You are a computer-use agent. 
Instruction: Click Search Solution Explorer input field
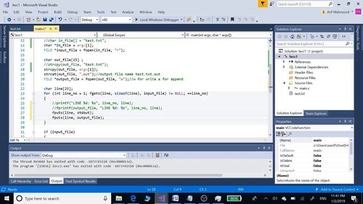(x=310, y=44)
